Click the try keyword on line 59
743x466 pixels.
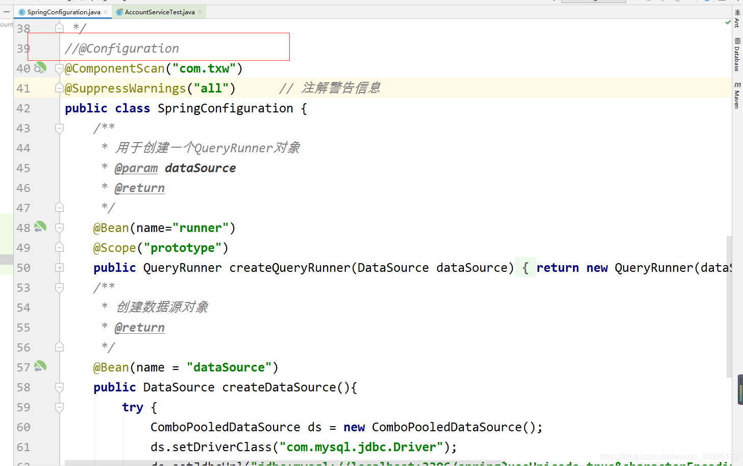click(x=133, y=407)
